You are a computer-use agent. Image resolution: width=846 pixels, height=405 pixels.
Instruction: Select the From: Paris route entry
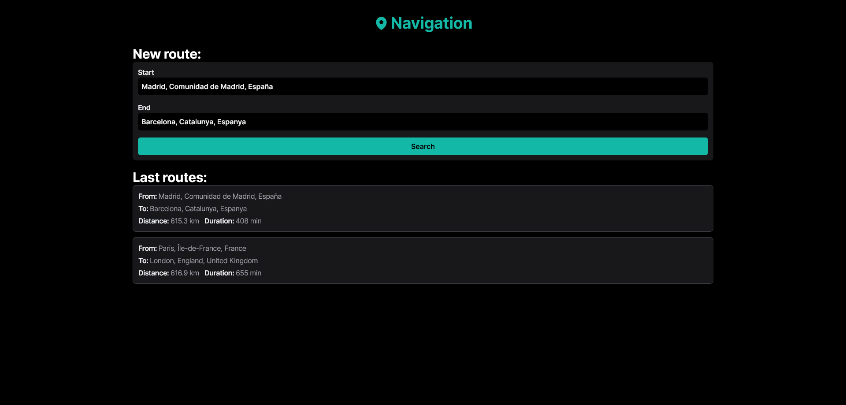click(x=192, y=248)
